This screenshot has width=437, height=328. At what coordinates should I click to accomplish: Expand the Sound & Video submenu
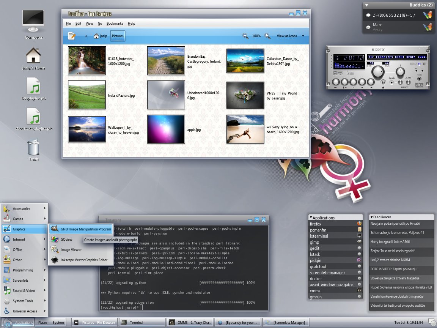(x=24, y=291)
